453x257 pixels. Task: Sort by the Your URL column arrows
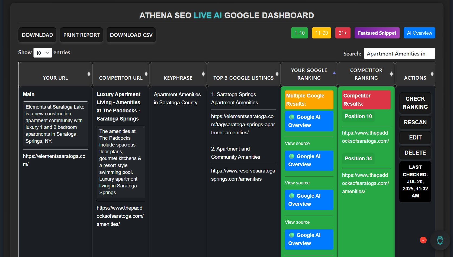click(x=89, y=74)
